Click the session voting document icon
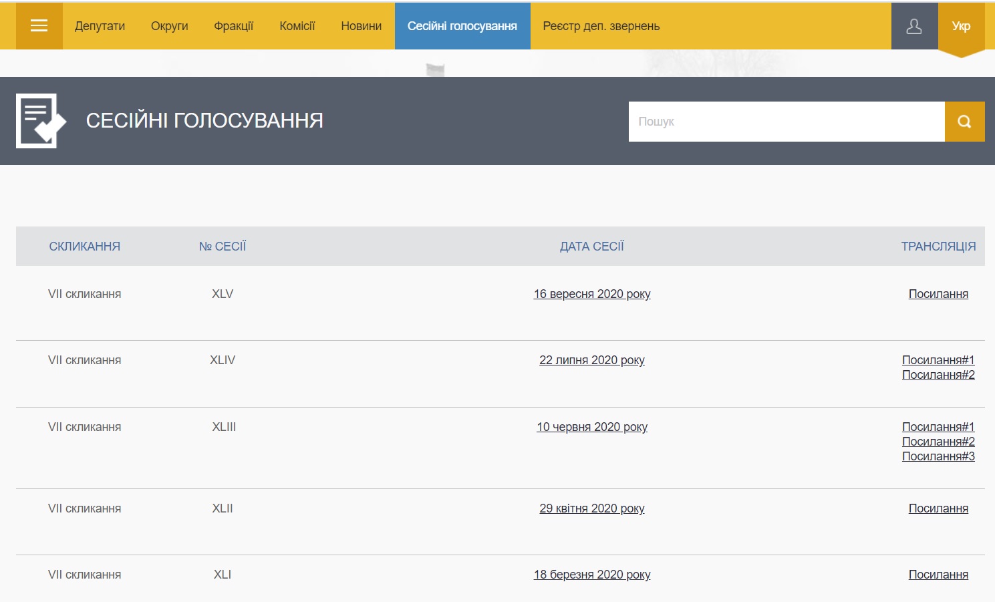Screen dimensions: 995x602 point(41,121)
